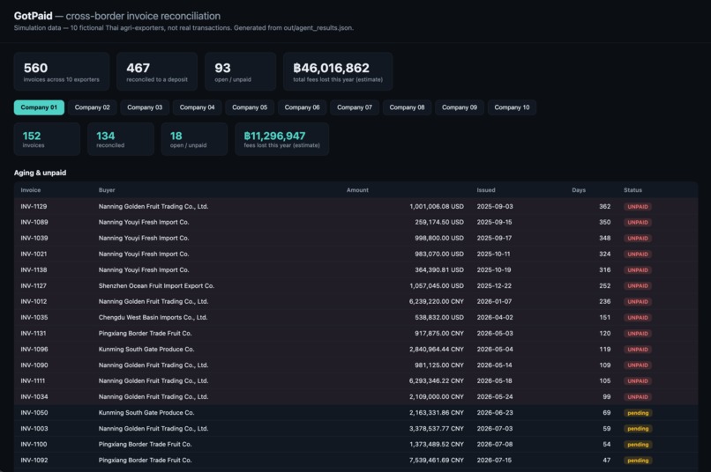Click the Days column header
The width and height of the screenshot is (711, 472).
[579, 190]
